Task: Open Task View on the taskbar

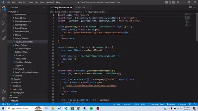Action: (46, 108)
